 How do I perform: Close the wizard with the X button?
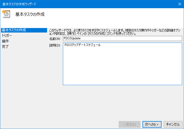point(180,4)
